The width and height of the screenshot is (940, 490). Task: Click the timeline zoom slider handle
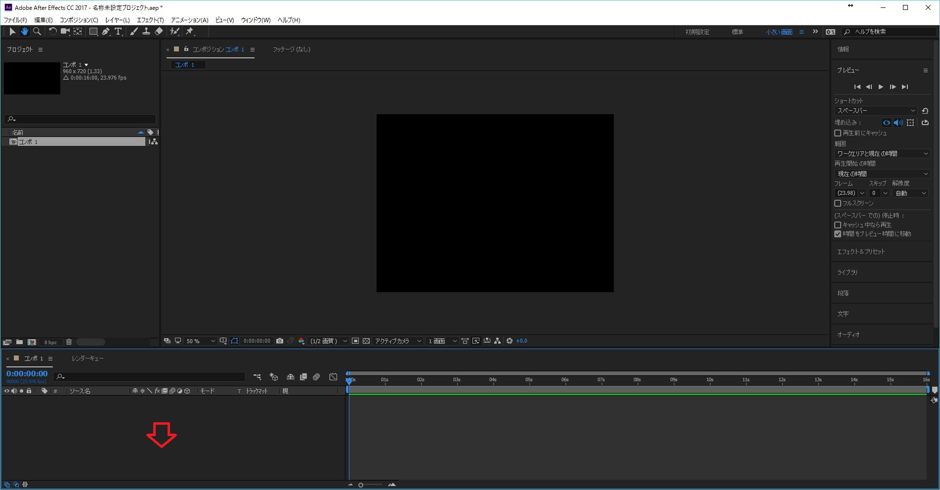pyautogui.click(x=361, y=485)
